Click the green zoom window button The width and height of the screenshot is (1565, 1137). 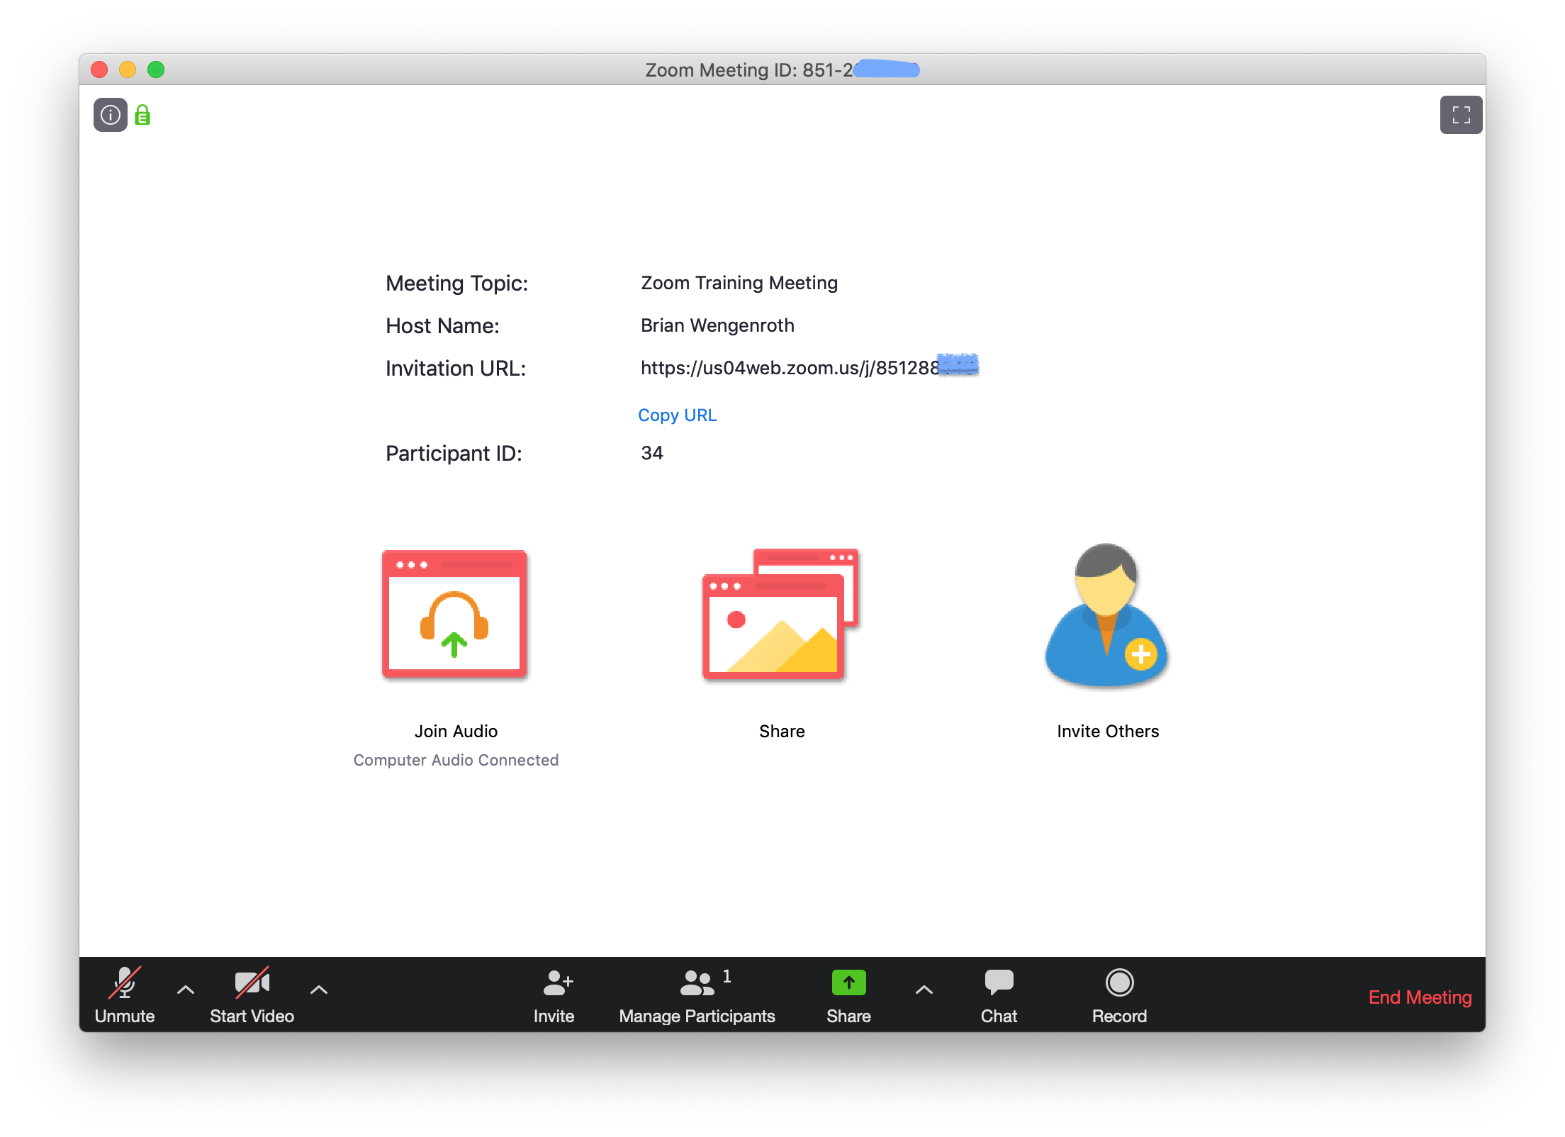pos(156,69)
